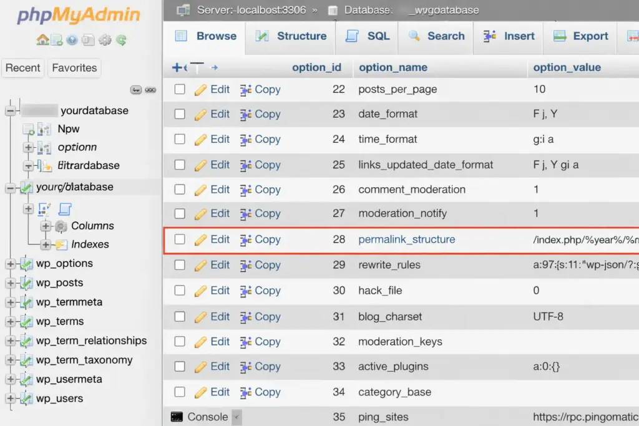Open the SQL tab
639x426 pixels.
368,36
